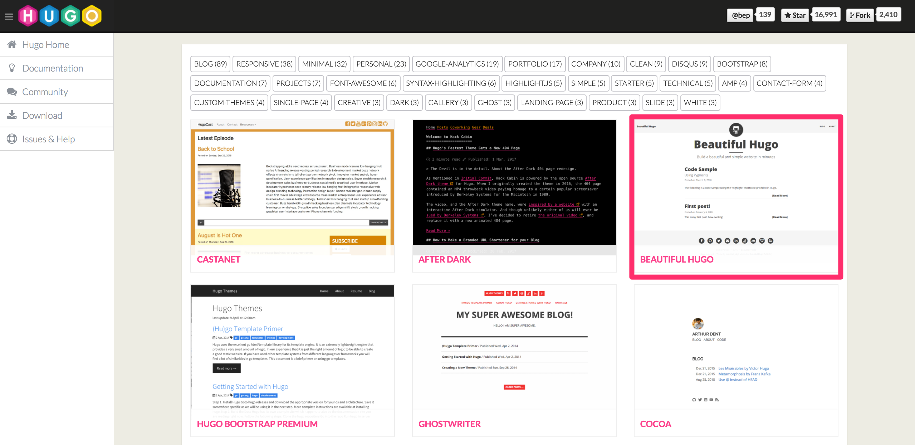Filter by TECHNICAL (5) tag

coord(688,83)
